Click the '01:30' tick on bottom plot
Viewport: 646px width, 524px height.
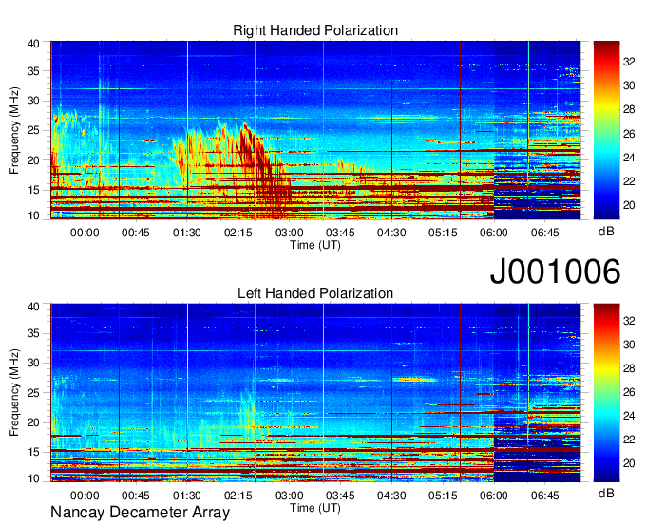187,496
